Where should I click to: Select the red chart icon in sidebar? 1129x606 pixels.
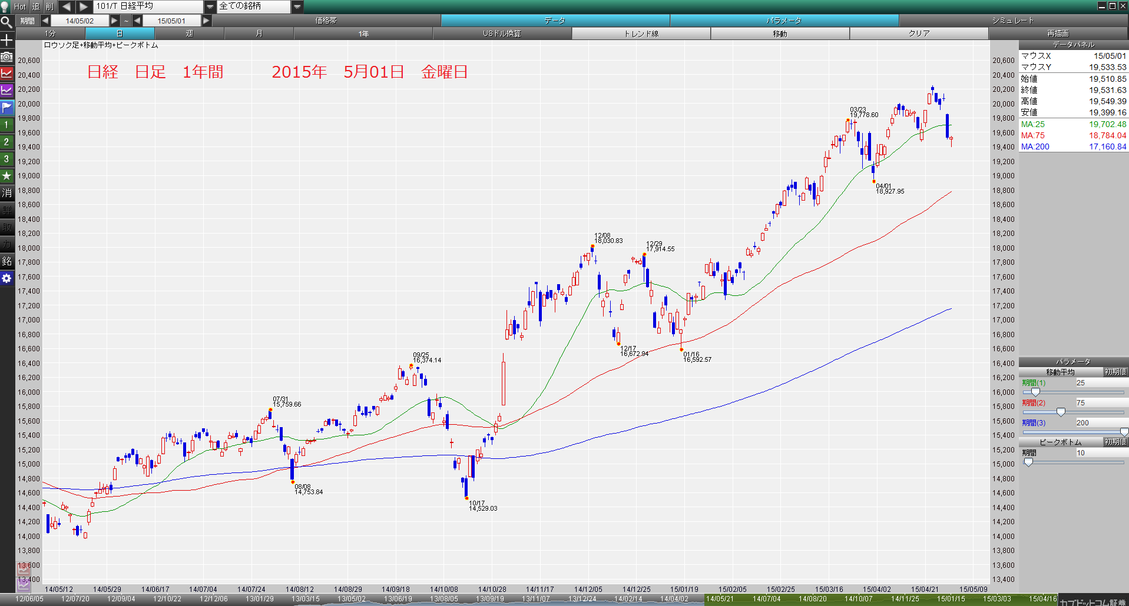point(6,74)
